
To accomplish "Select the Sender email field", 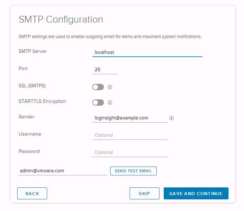I will point(130,118).
